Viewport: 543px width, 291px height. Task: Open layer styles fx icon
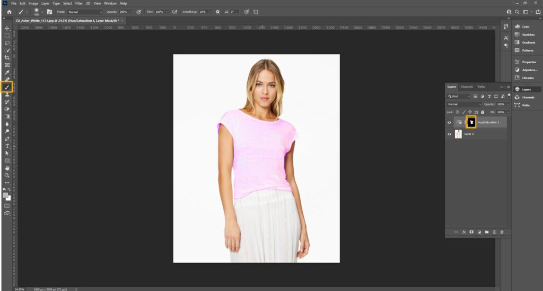[464, 232]
